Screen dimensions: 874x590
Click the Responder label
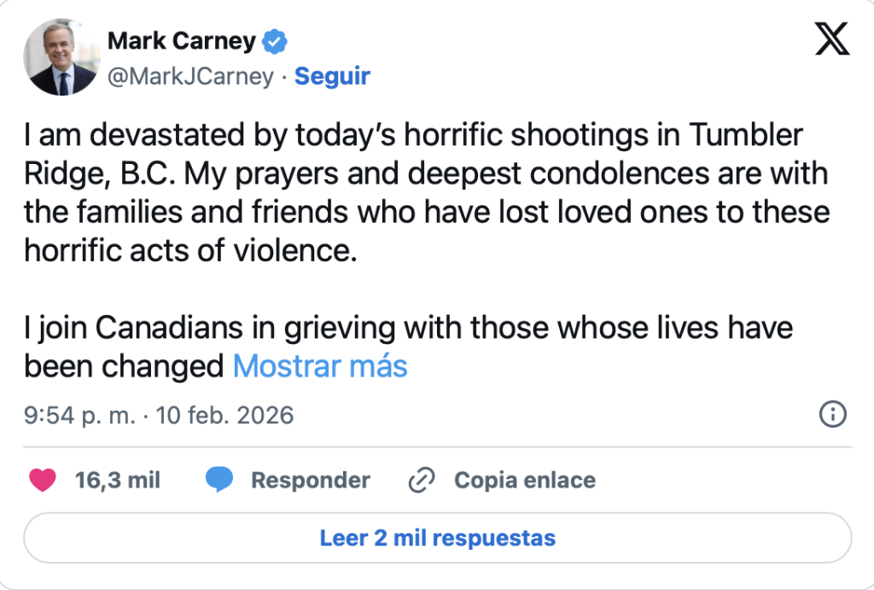click(310, 480)
